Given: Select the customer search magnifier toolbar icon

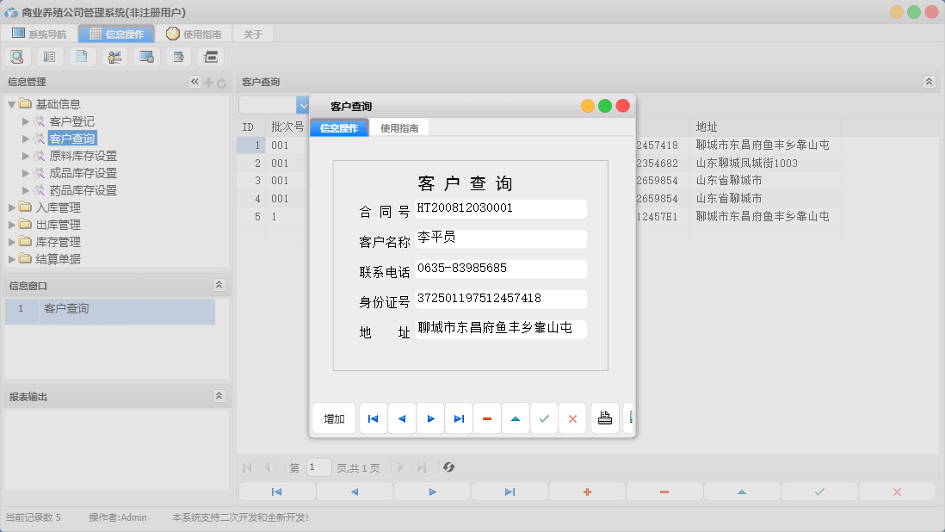Looking at the screenshot, I should point(17,56).
